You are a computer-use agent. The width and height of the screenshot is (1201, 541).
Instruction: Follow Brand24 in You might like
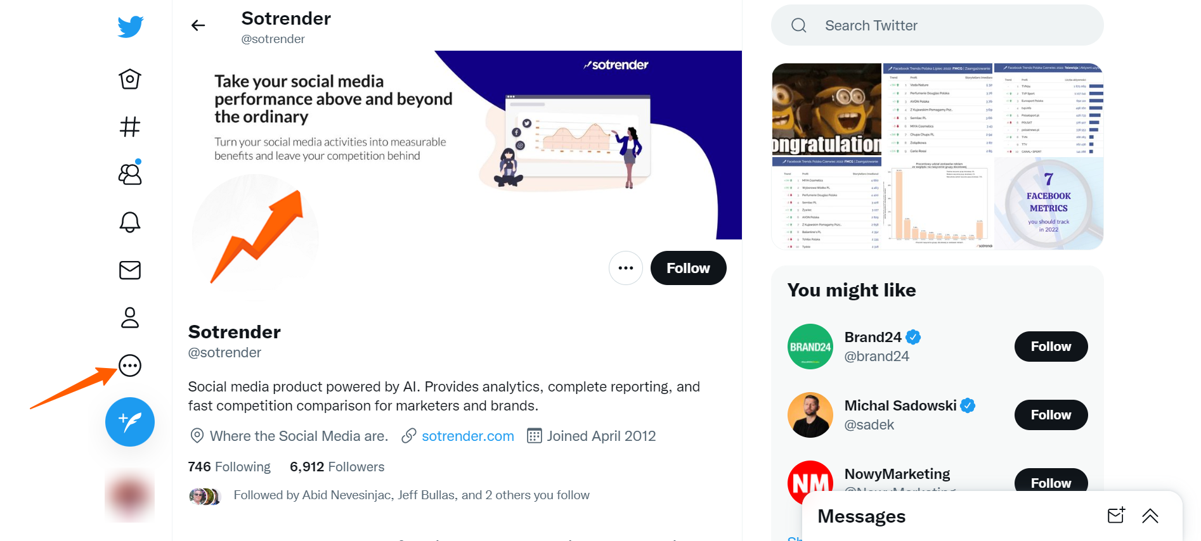point(1051,347)
